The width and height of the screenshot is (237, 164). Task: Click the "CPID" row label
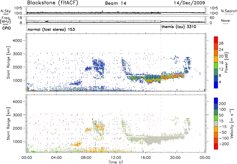7,28
